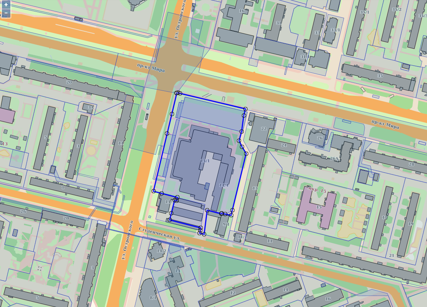The image size is (427, 307).
Task: Click the building labeled 19
Action: pos(410,224)
